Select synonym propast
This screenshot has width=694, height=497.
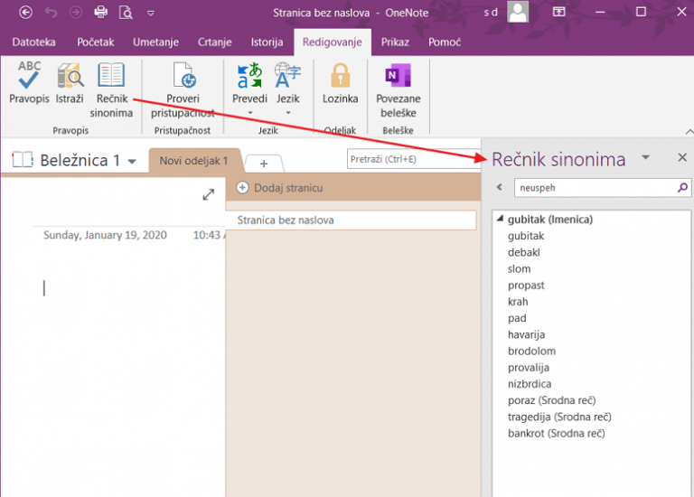pyautogui.click(x=526, y=285)
